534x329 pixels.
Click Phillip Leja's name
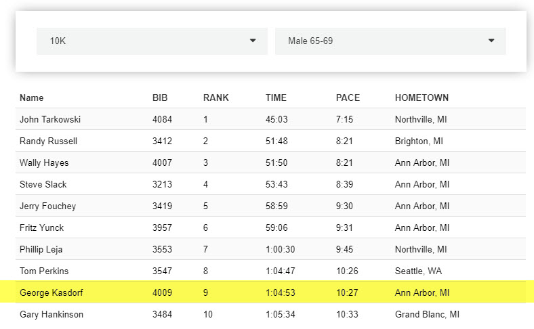point(41,250)
